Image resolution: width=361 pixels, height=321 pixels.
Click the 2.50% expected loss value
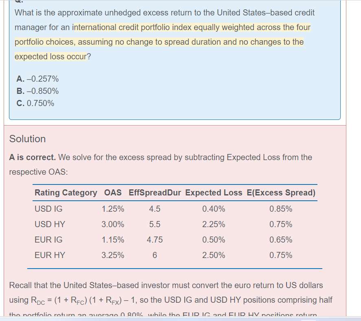click(x=213, y=255)
